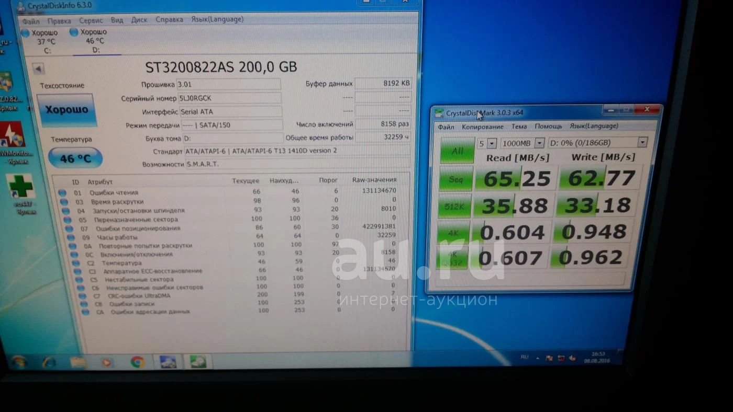The height and width of the screenshot is (412, 733).
Task: Open the Диск menu in CrystalDiskInfo
Action: [x=139, y=20]
